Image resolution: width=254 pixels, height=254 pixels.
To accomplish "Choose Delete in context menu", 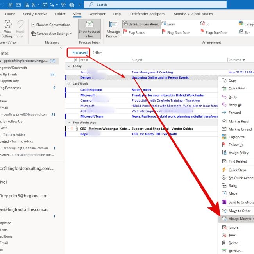I will tap(233, 243).
